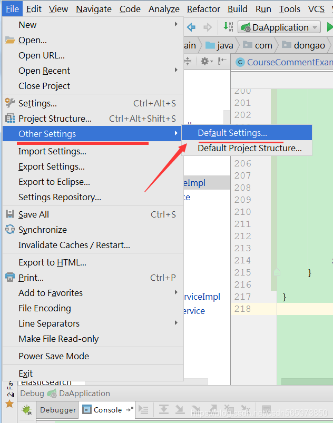Open the View menu
This screenshot has height=423, width=333.
(58, 9)
